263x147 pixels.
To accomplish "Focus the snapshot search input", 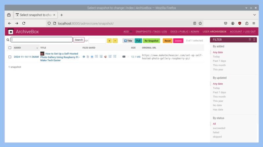I will click(x=42, y=40).
